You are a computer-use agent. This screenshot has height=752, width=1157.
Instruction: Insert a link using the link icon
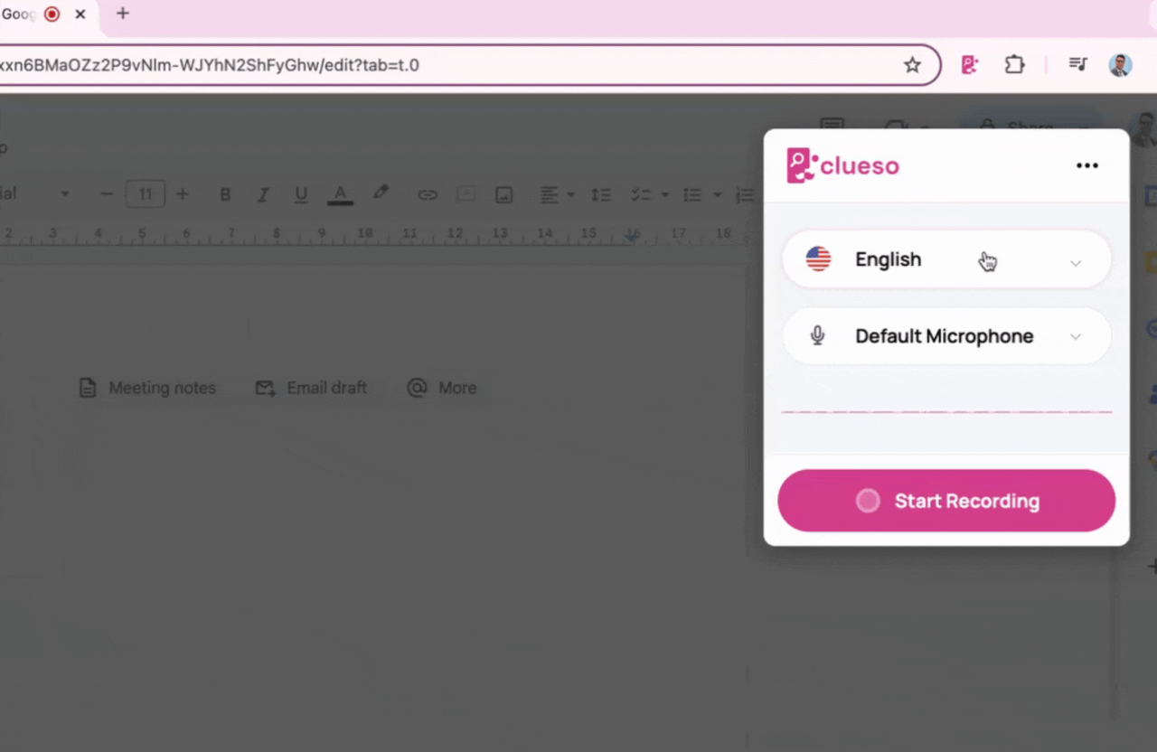click(427, 194)
